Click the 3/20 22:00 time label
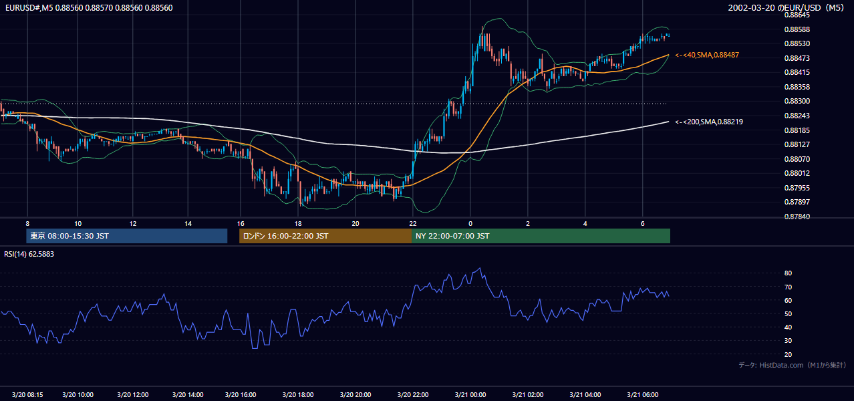The width and height of the screenshot is (854, 401). tap(413, 394)
